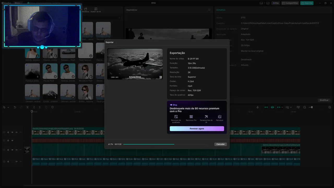Click the Pro badge in top bar
The height and width of the screenshot is (188, 334).
coord(276,3)
